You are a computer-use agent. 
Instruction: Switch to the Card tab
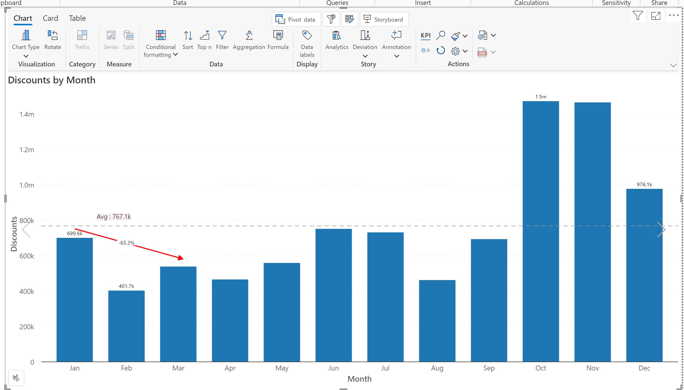tap(50, 18)
